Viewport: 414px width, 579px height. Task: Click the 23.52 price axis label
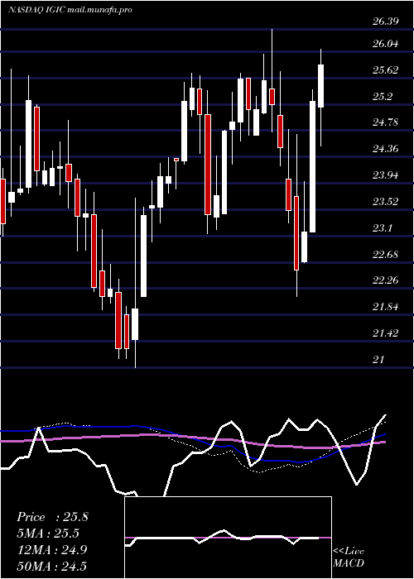tap(386, 202)
